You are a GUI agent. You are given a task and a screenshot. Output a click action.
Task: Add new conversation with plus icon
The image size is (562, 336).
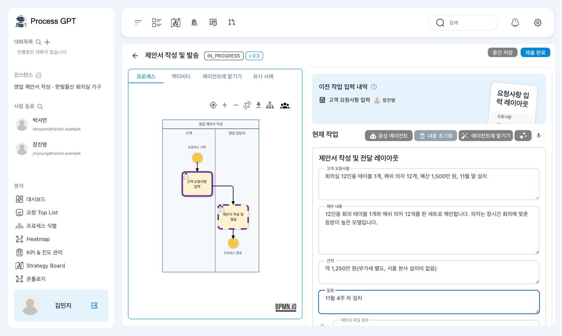click(47, 42)
